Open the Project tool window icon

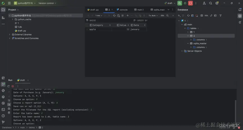(x=3, y=10)
